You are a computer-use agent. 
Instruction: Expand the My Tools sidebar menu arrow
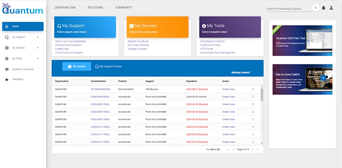(x=38, y=59)
